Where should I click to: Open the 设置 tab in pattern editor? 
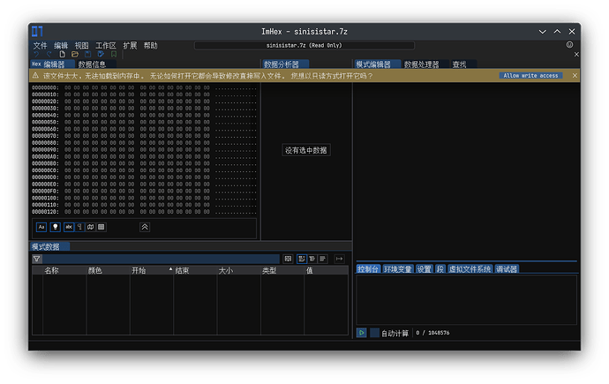425,269
